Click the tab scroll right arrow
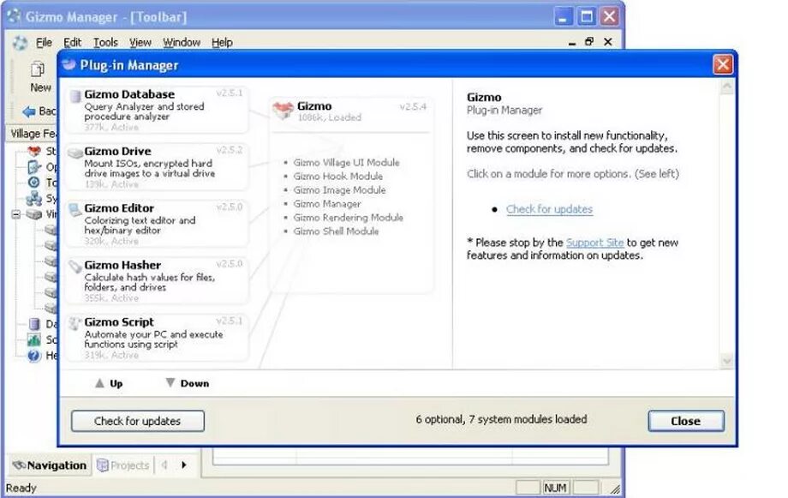Viewport: 788px width, 498px height. (184, 465)
